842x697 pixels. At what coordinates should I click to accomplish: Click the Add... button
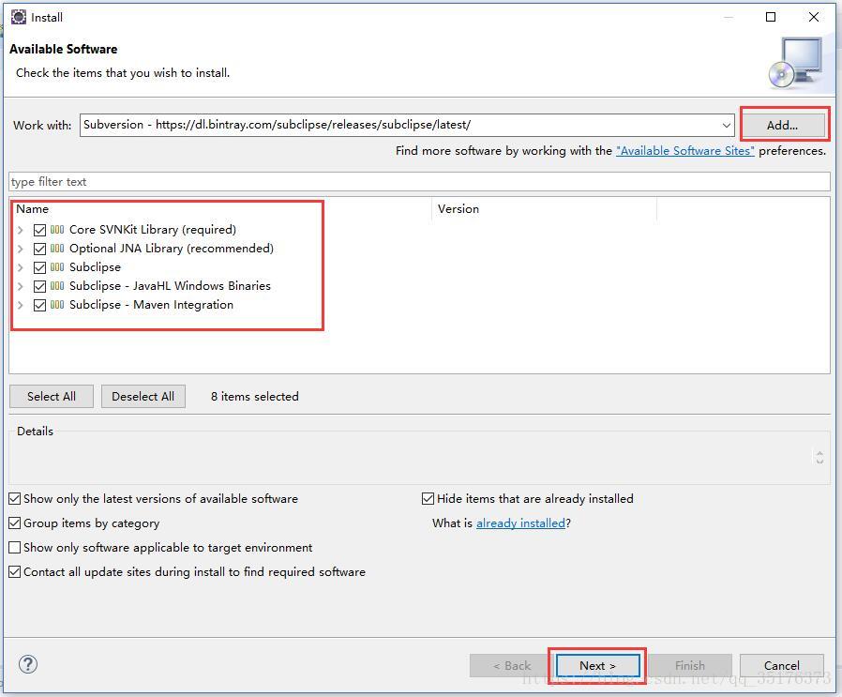point(782,125)
